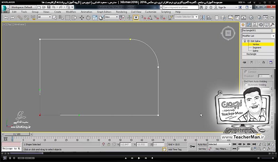Select the Spline sub-object level
This screenshot has width=278, height=162.
pos(255,51)
